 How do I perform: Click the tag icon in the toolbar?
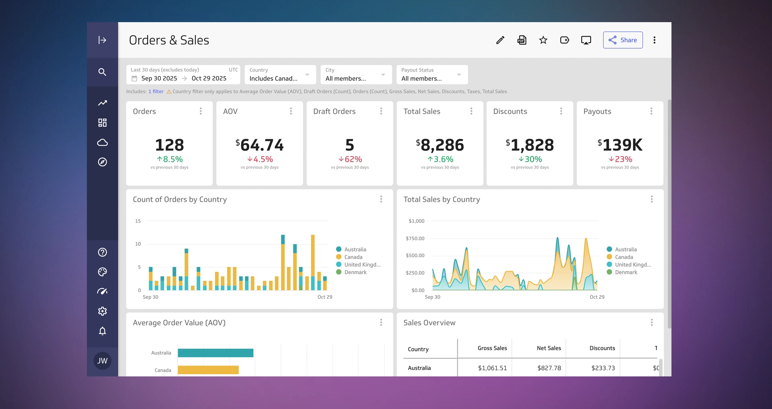[565, 40]
